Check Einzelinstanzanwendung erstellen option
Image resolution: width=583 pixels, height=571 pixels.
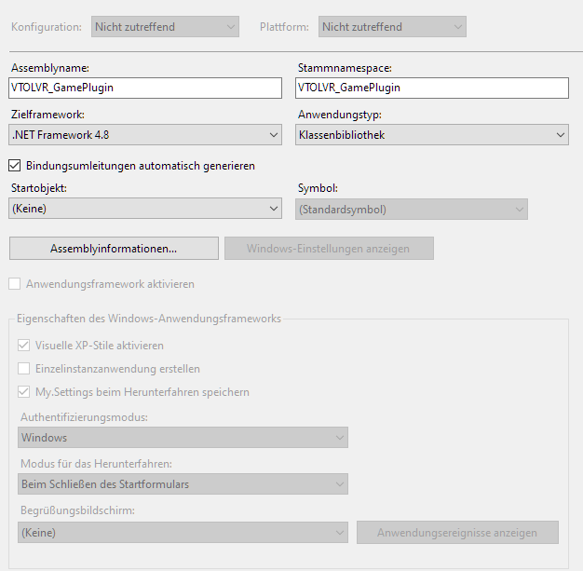pos(24,369)
